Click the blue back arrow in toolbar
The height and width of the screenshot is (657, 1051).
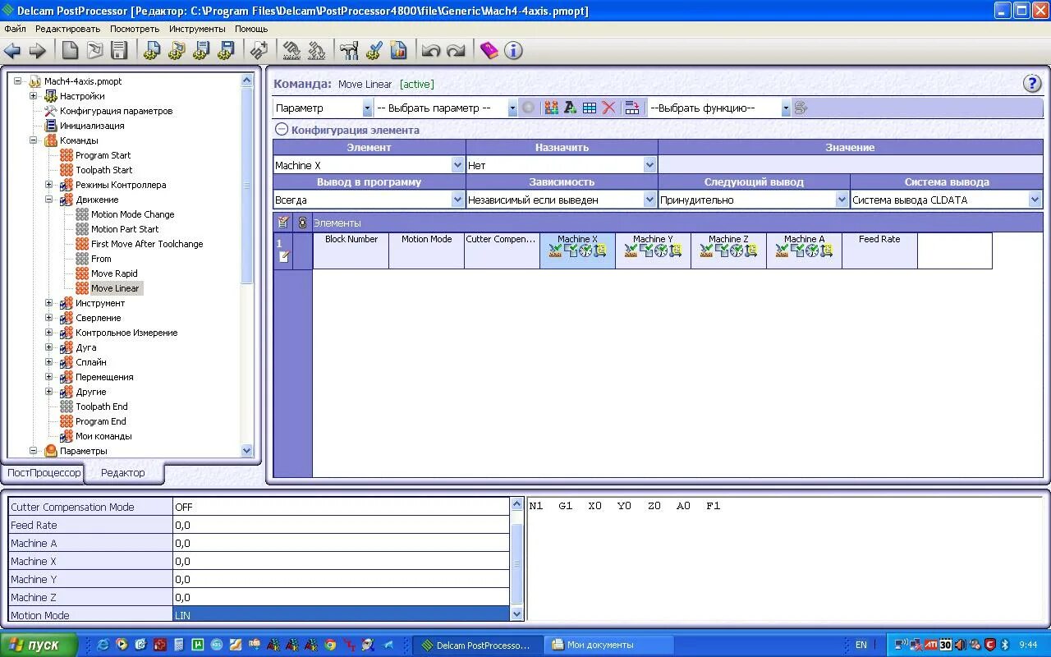tap(12, 51)
